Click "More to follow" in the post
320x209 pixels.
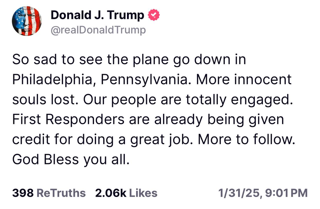[244, 139]
